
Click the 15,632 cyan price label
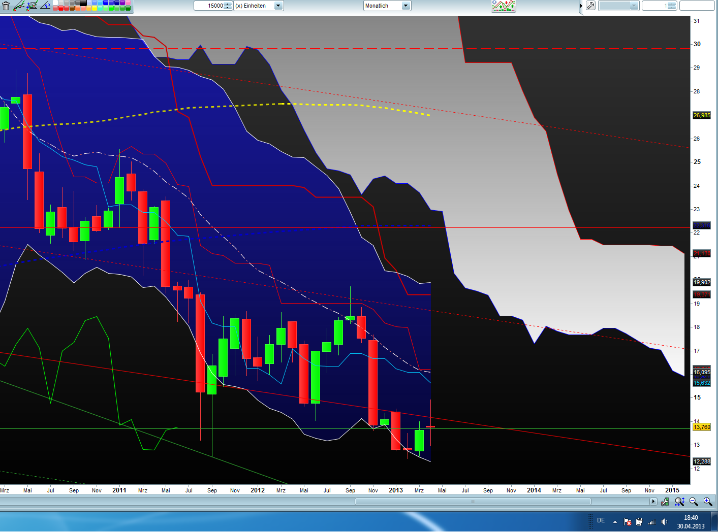[702, 383]
